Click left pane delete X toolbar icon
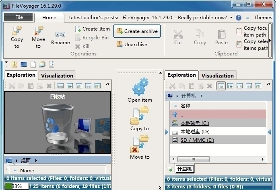The width and height of the screenshot is (276, 190). pyautogui.click(x=49, y=86)
